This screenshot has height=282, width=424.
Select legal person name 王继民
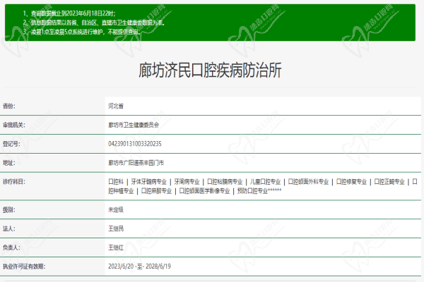(x=116, y=228)
